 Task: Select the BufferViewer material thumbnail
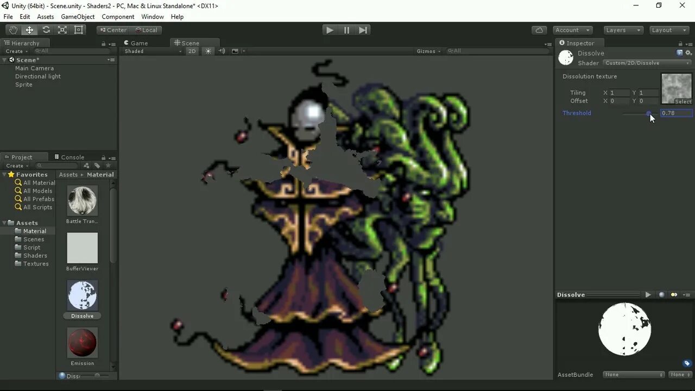coord(83,248)
